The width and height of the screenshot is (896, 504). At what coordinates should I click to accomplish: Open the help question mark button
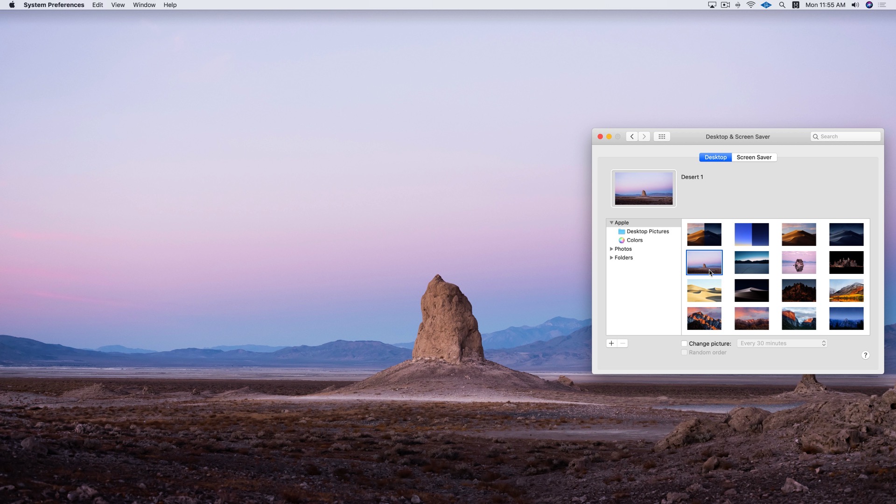[865, 356]
